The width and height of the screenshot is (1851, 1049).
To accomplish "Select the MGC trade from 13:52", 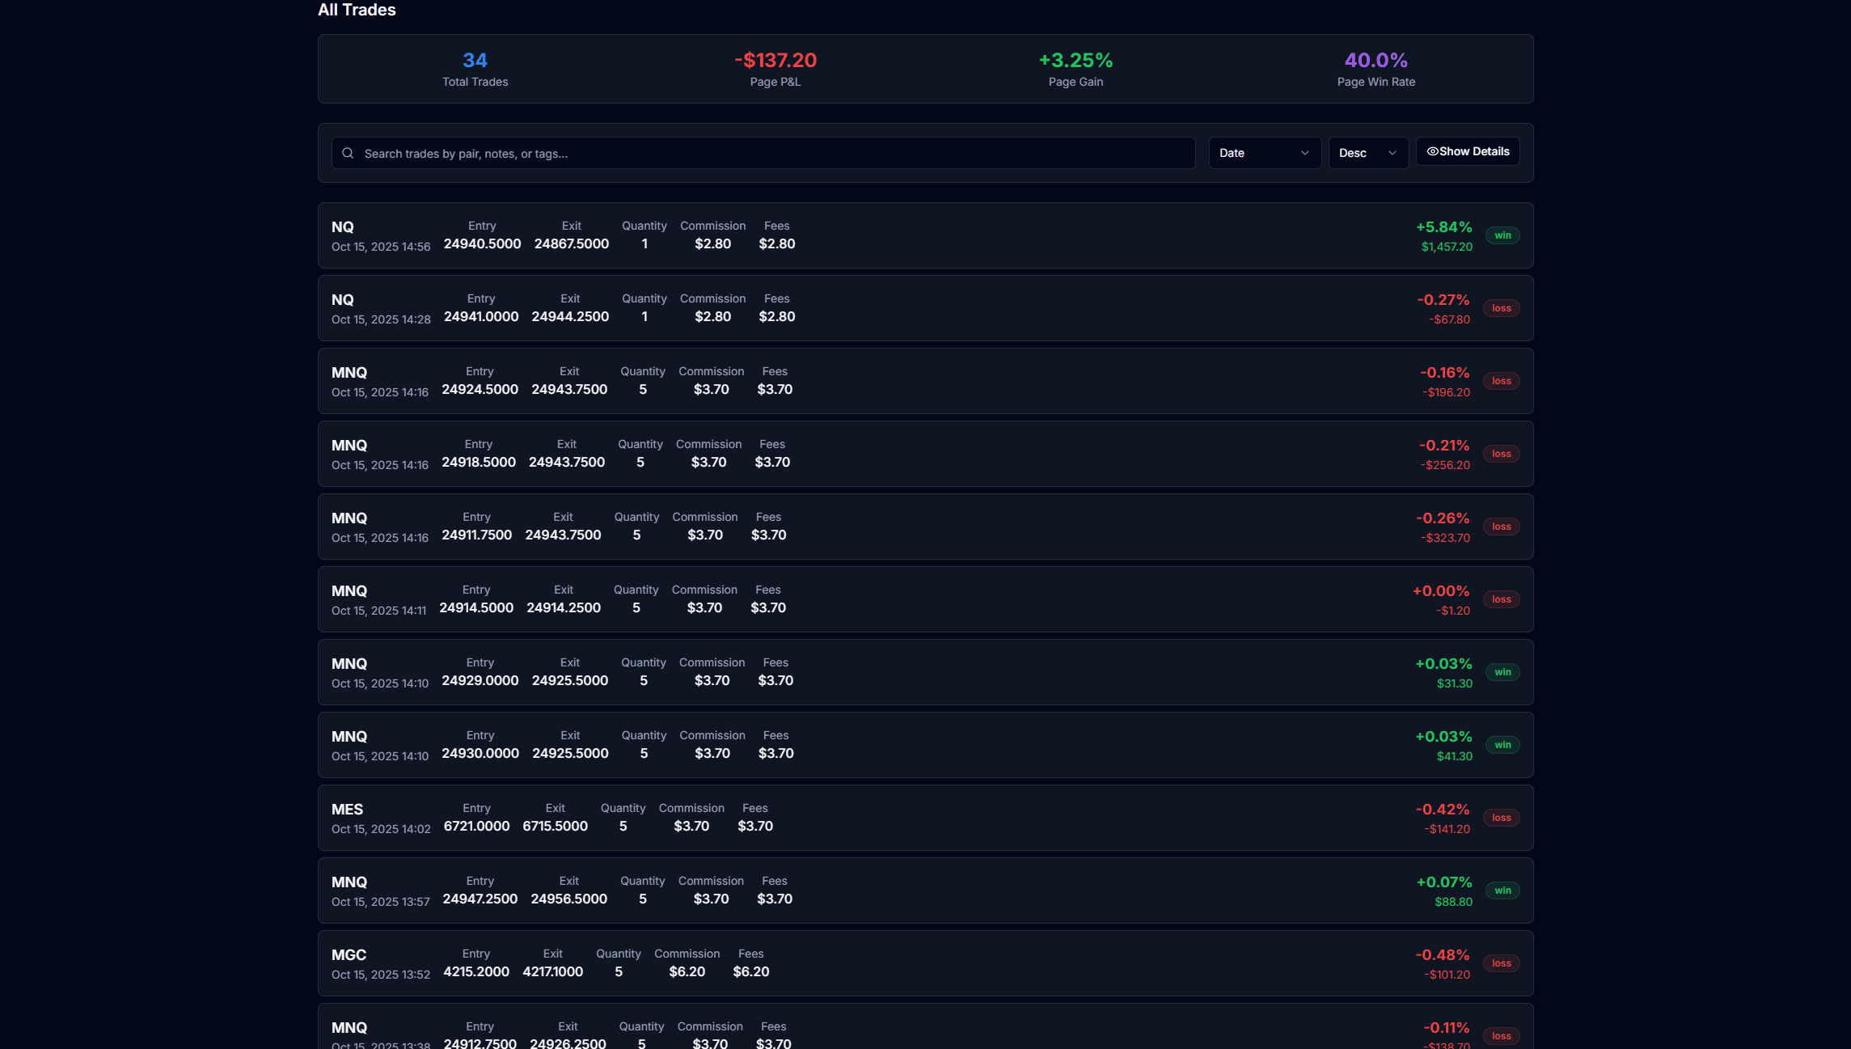I will pos(1051,963).
